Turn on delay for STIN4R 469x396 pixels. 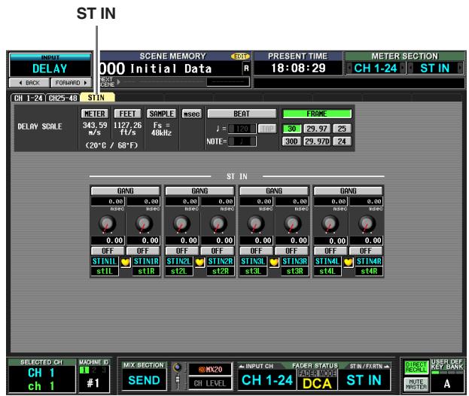coord(366,251)
